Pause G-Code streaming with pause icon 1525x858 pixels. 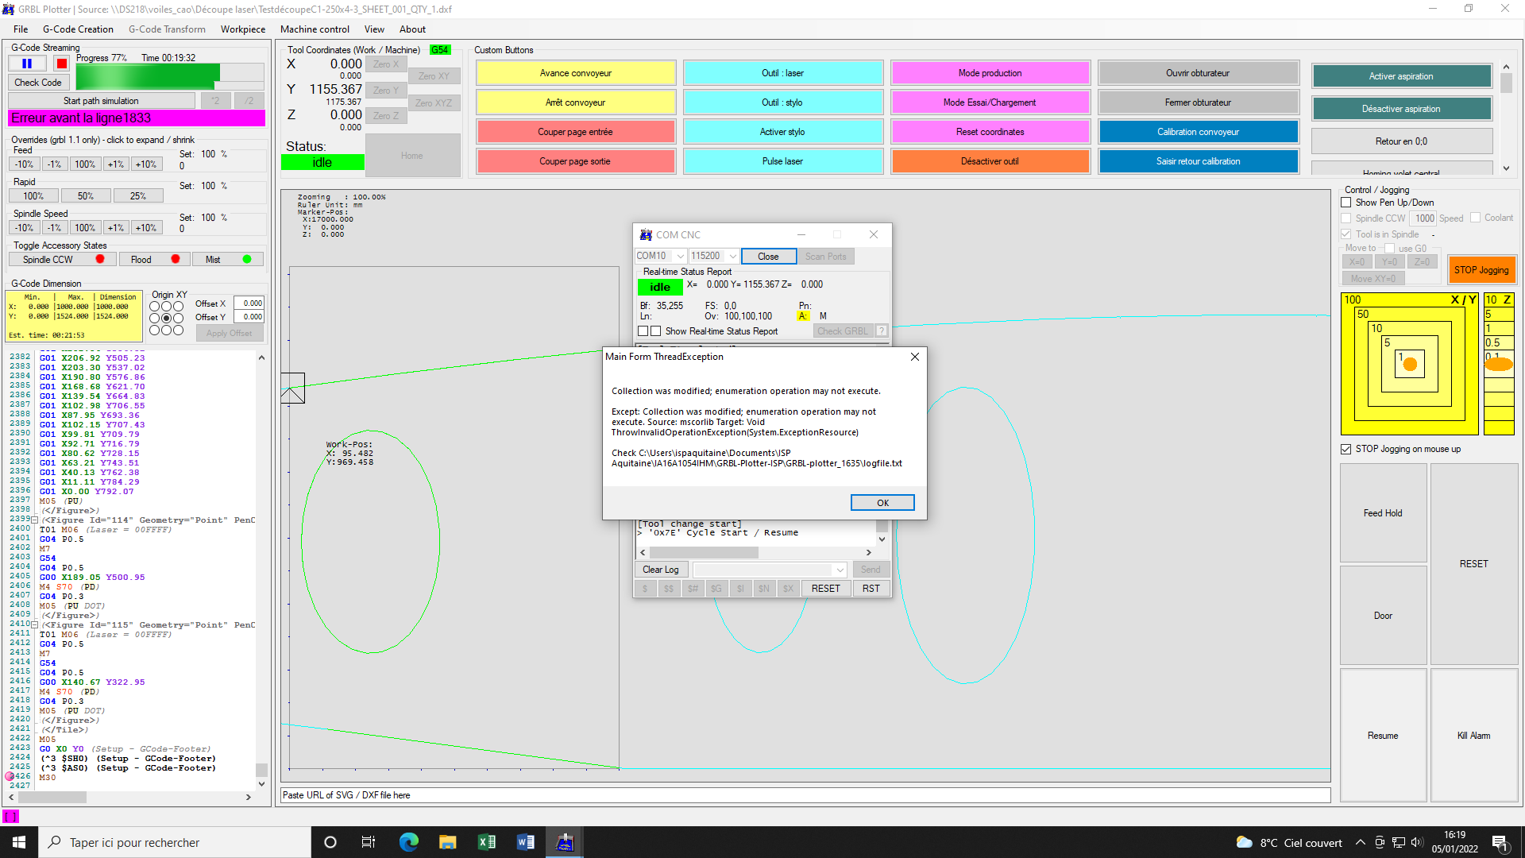click(x=27, y=64)
